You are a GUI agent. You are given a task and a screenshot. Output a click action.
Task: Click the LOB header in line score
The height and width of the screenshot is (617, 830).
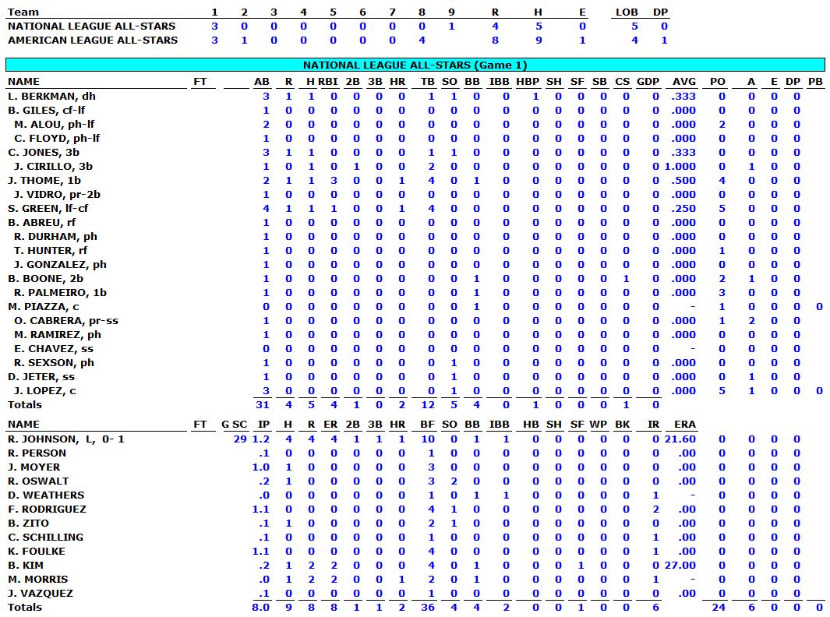pyautogui.click(x=627, y=12)
